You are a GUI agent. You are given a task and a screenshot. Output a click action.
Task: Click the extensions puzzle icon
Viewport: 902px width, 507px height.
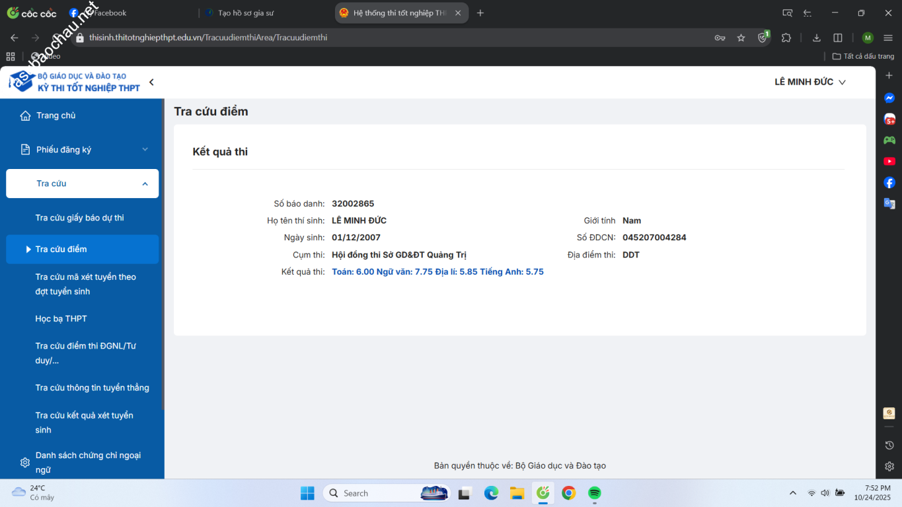(786, 38)
